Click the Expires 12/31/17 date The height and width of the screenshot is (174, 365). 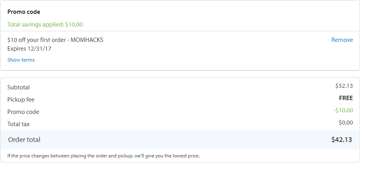(x=29, y=49)
